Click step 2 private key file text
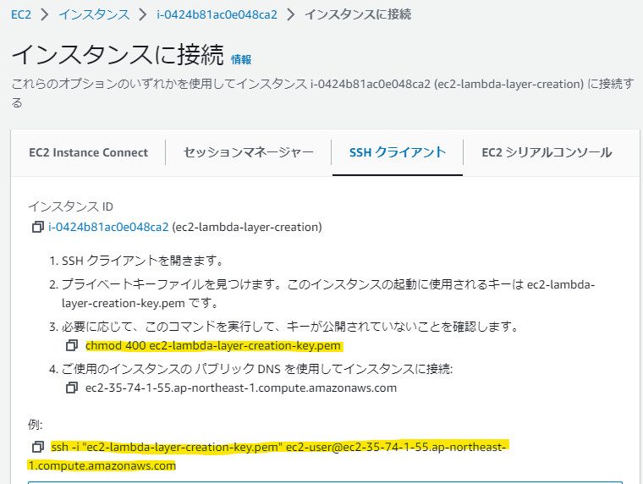 (x=328, y=294)
